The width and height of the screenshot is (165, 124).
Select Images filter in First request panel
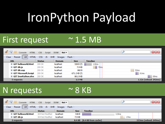pos(61,57)
